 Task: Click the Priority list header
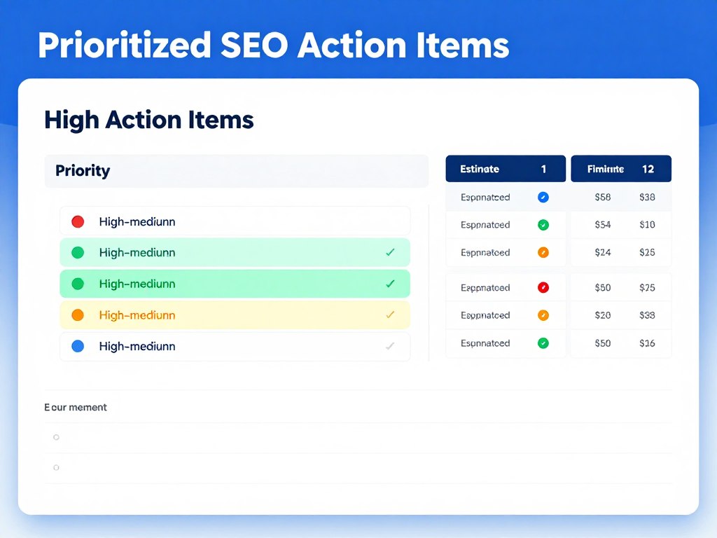237,171
